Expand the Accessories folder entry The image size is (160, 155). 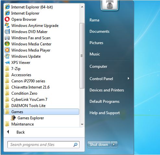point(42,75)
